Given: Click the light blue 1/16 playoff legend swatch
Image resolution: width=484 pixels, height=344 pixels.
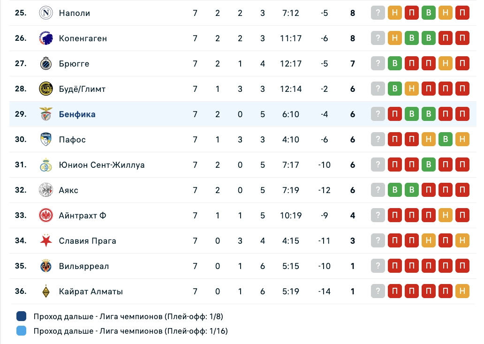Looking at the screenshot, I should pyautogui.click(x=22, y=331).
